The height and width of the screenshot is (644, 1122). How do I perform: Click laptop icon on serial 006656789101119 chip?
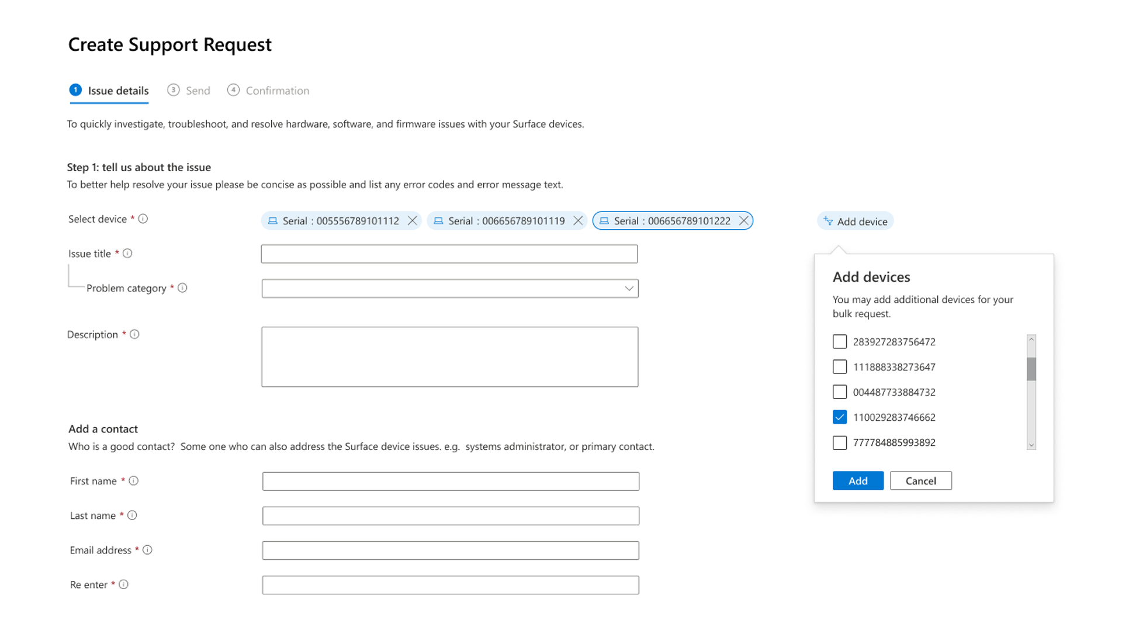[438, 221]
